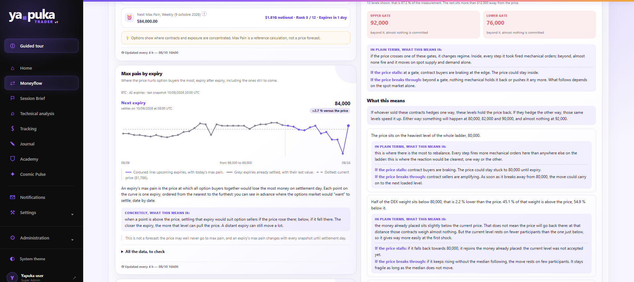Image resolution: width=634 pixels, height=282 pixels.
Task: Click the Journal pencil icon
Action: [x=13, y=144]
